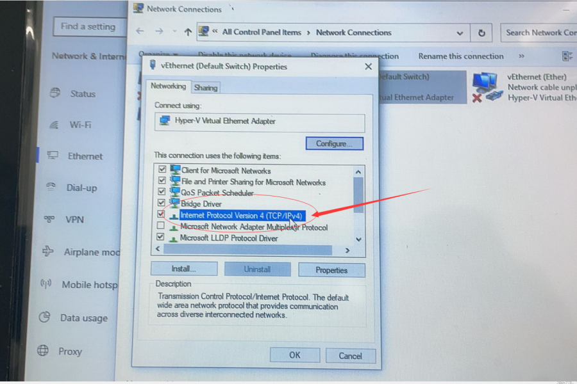Click the Configure button
This screenshot has width=577, height=384.
coord(335,143)
